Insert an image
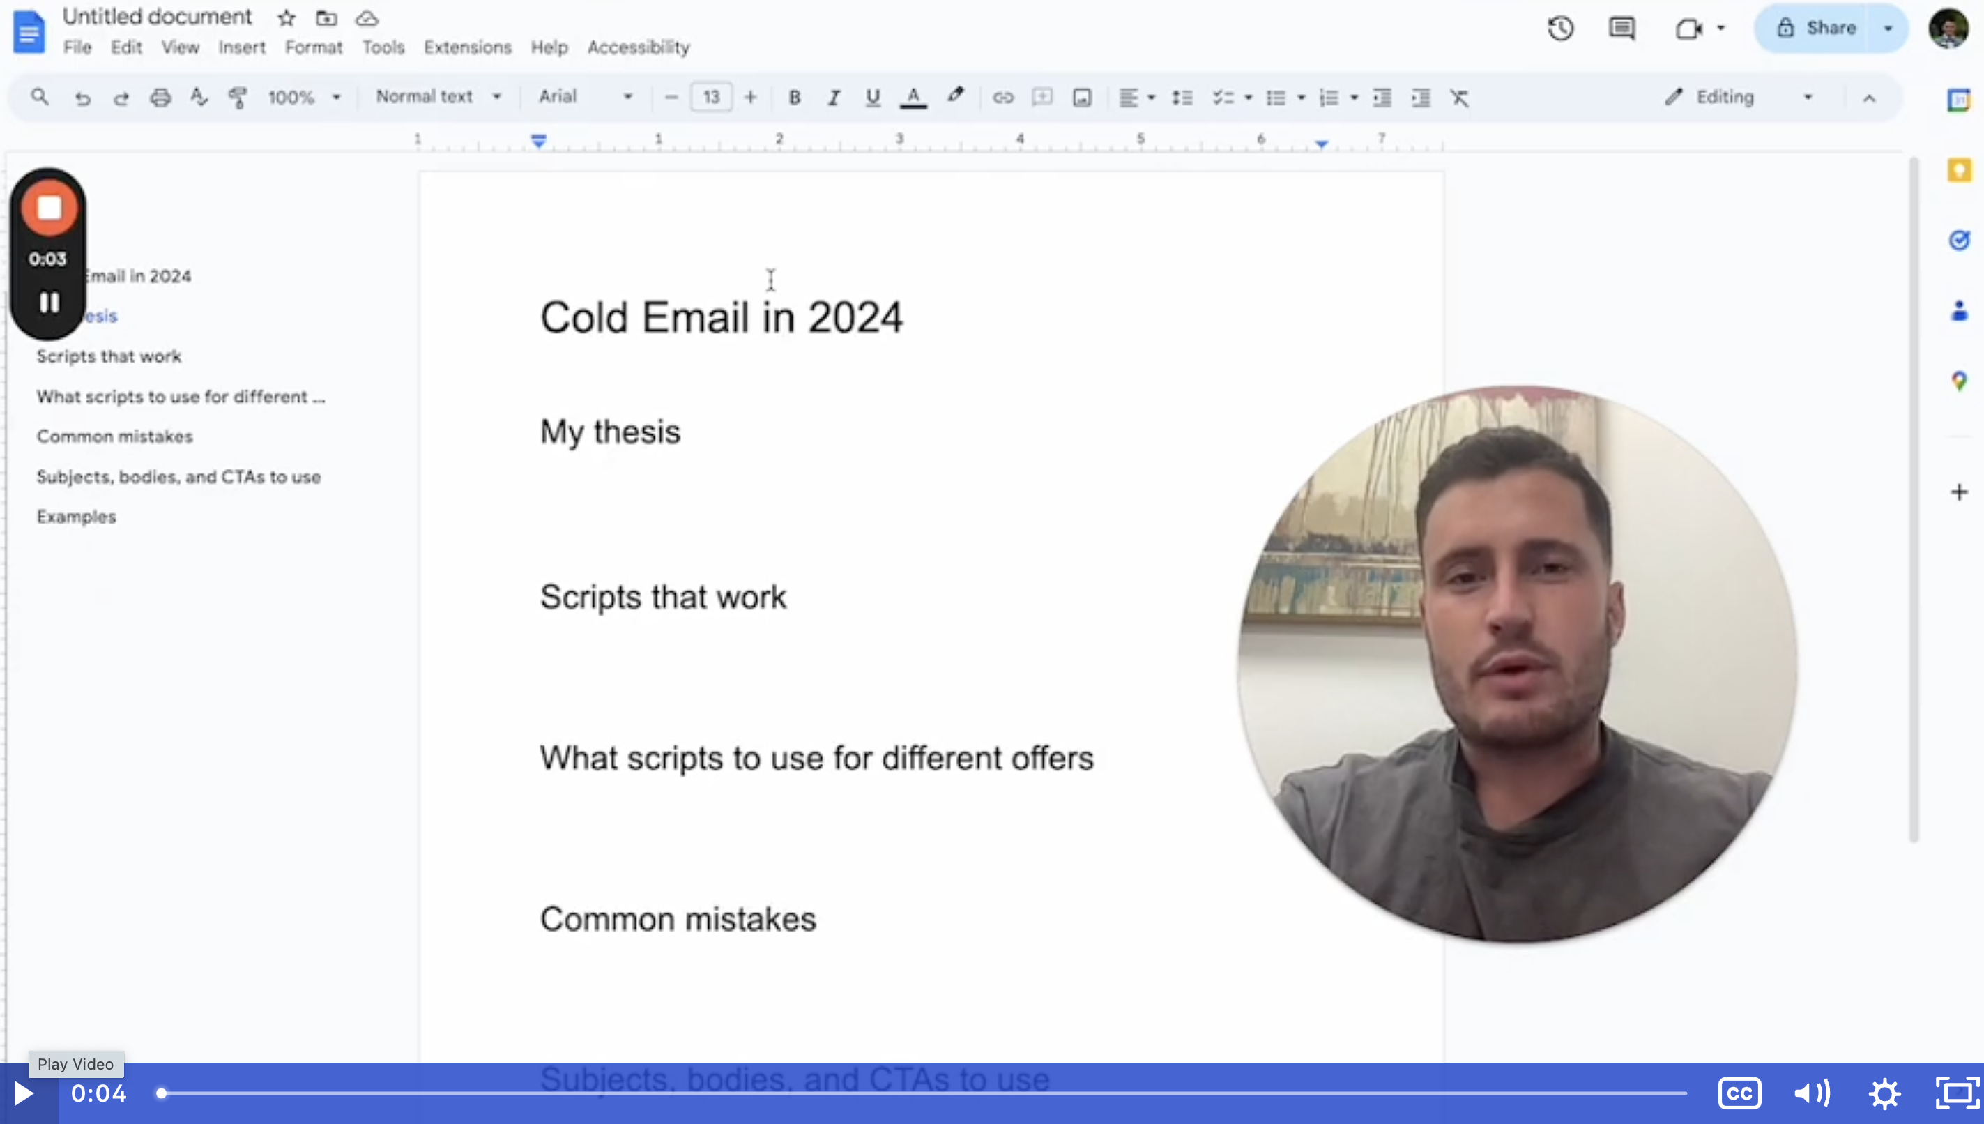 click(x=1082, y=98)
